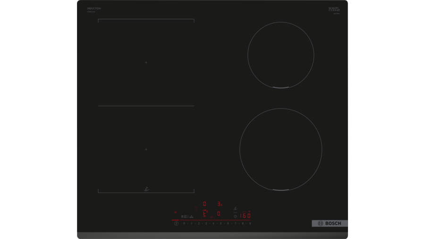Select the top-right round cooking zone
425x239 pixels.
point(280,55)
